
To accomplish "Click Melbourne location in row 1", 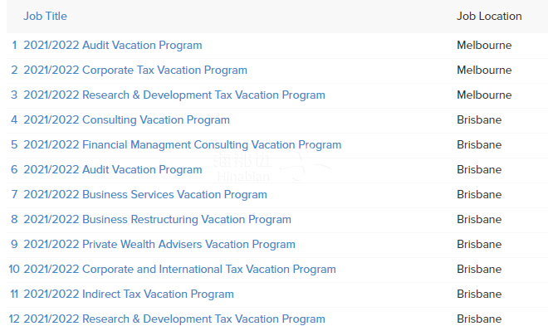I will point(484,46).
